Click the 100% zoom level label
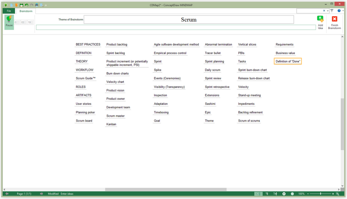The width and height of the screenshot is (347, 199). (x=301, y=194)
